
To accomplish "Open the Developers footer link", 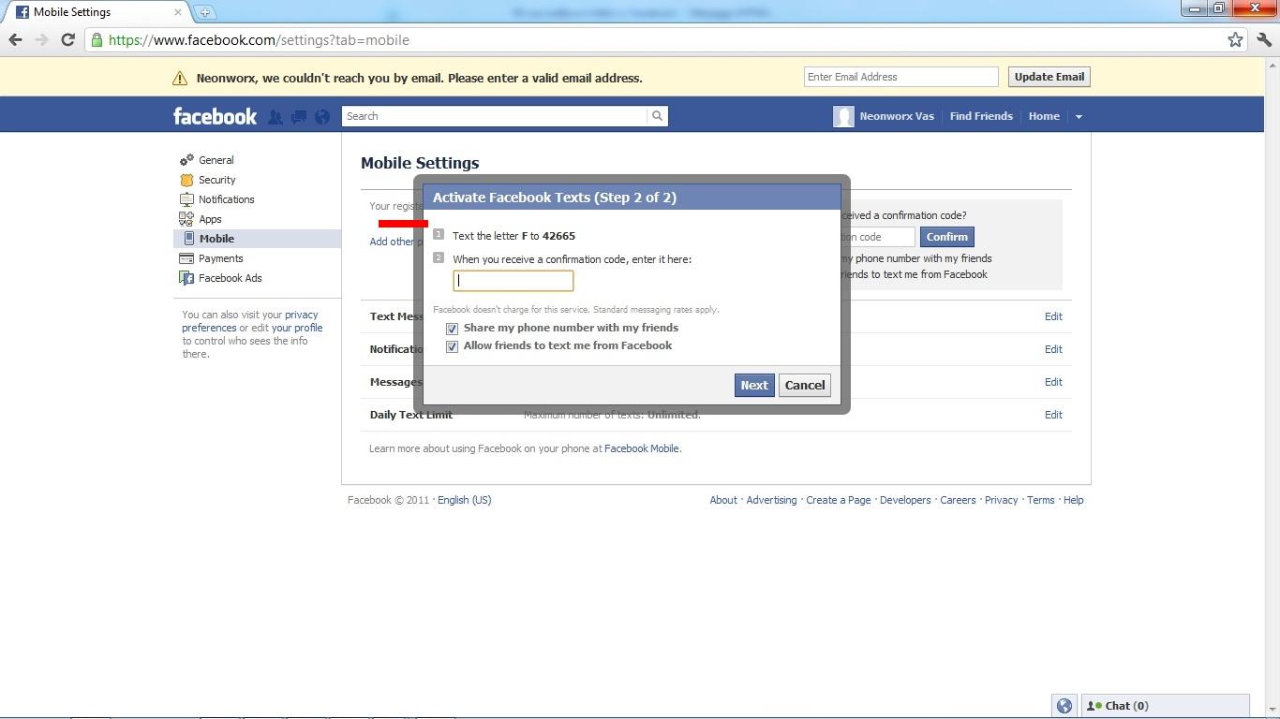I will point(905,500).
